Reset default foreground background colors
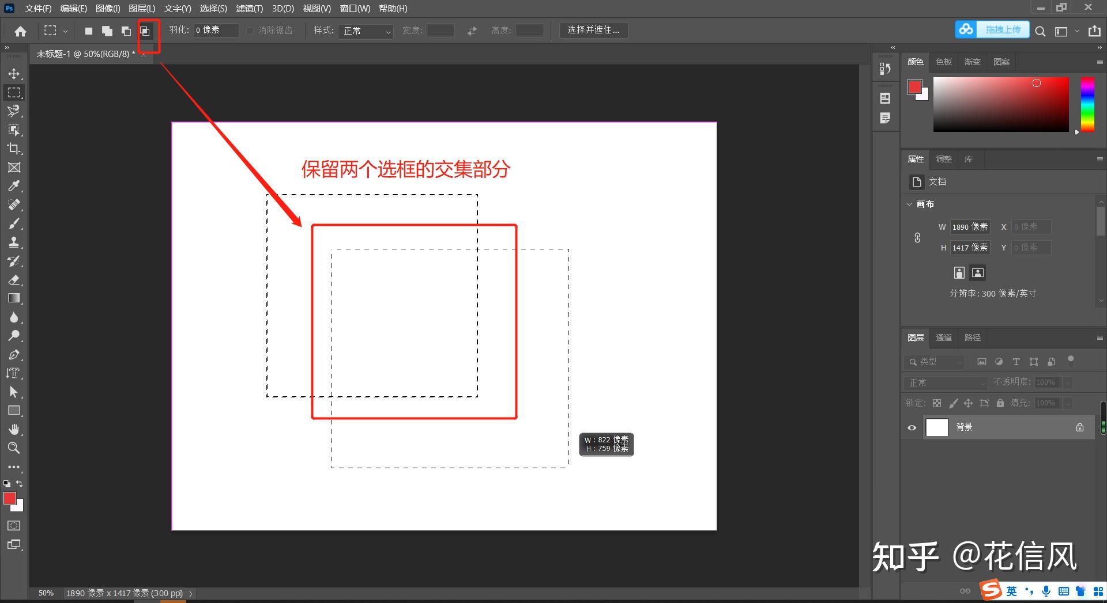Screen dimensions: 1107x603 [6, 484]
